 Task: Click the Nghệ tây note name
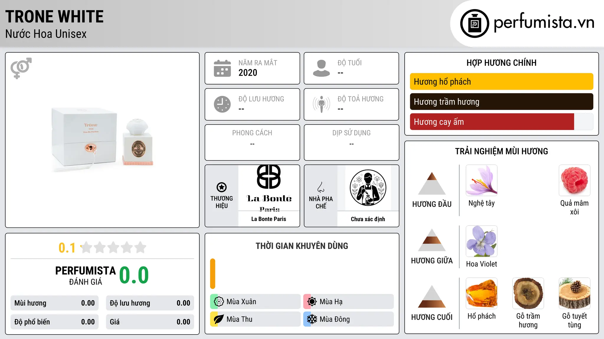coord(482,203)
